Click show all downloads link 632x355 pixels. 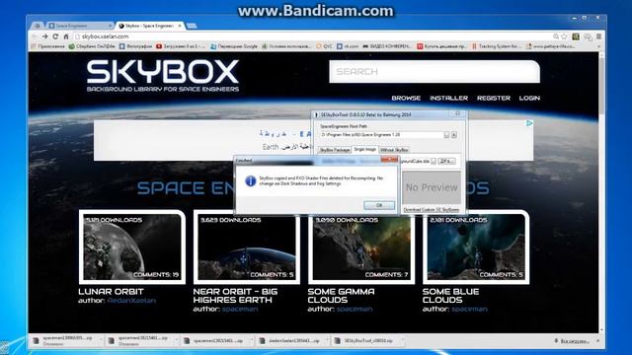[x=571, y=341]
